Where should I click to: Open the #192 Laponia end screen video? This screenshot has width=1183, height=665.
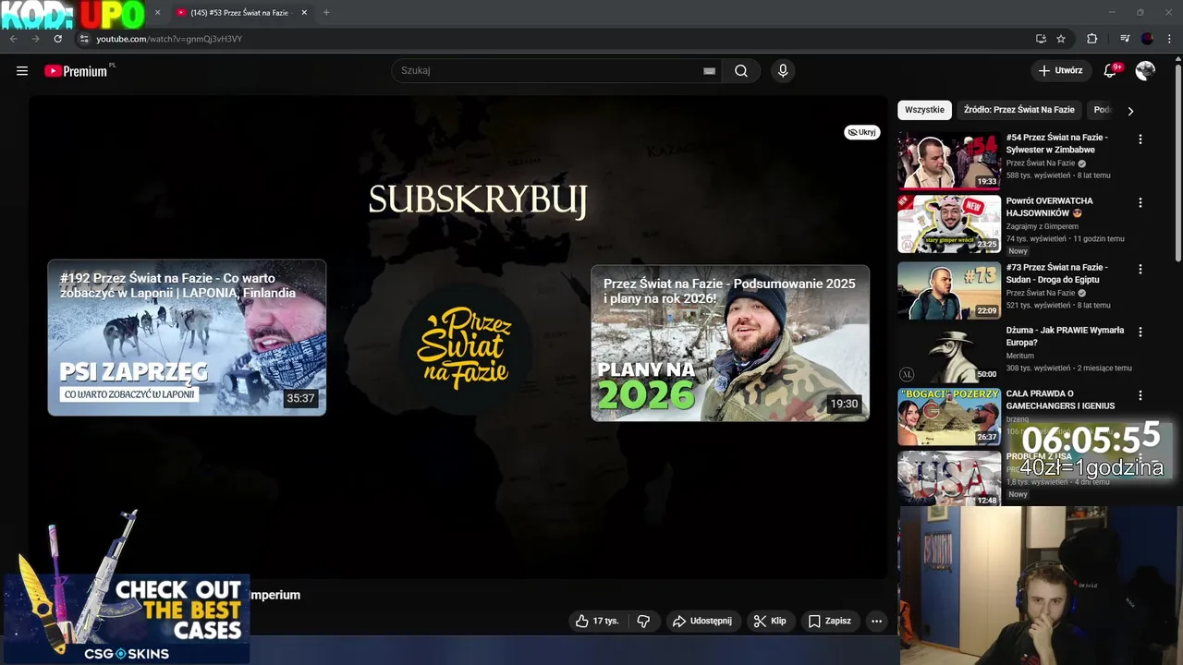tap(187, 337)
